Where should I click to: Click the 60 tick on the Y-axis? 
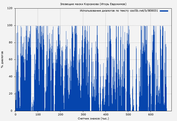11,60
